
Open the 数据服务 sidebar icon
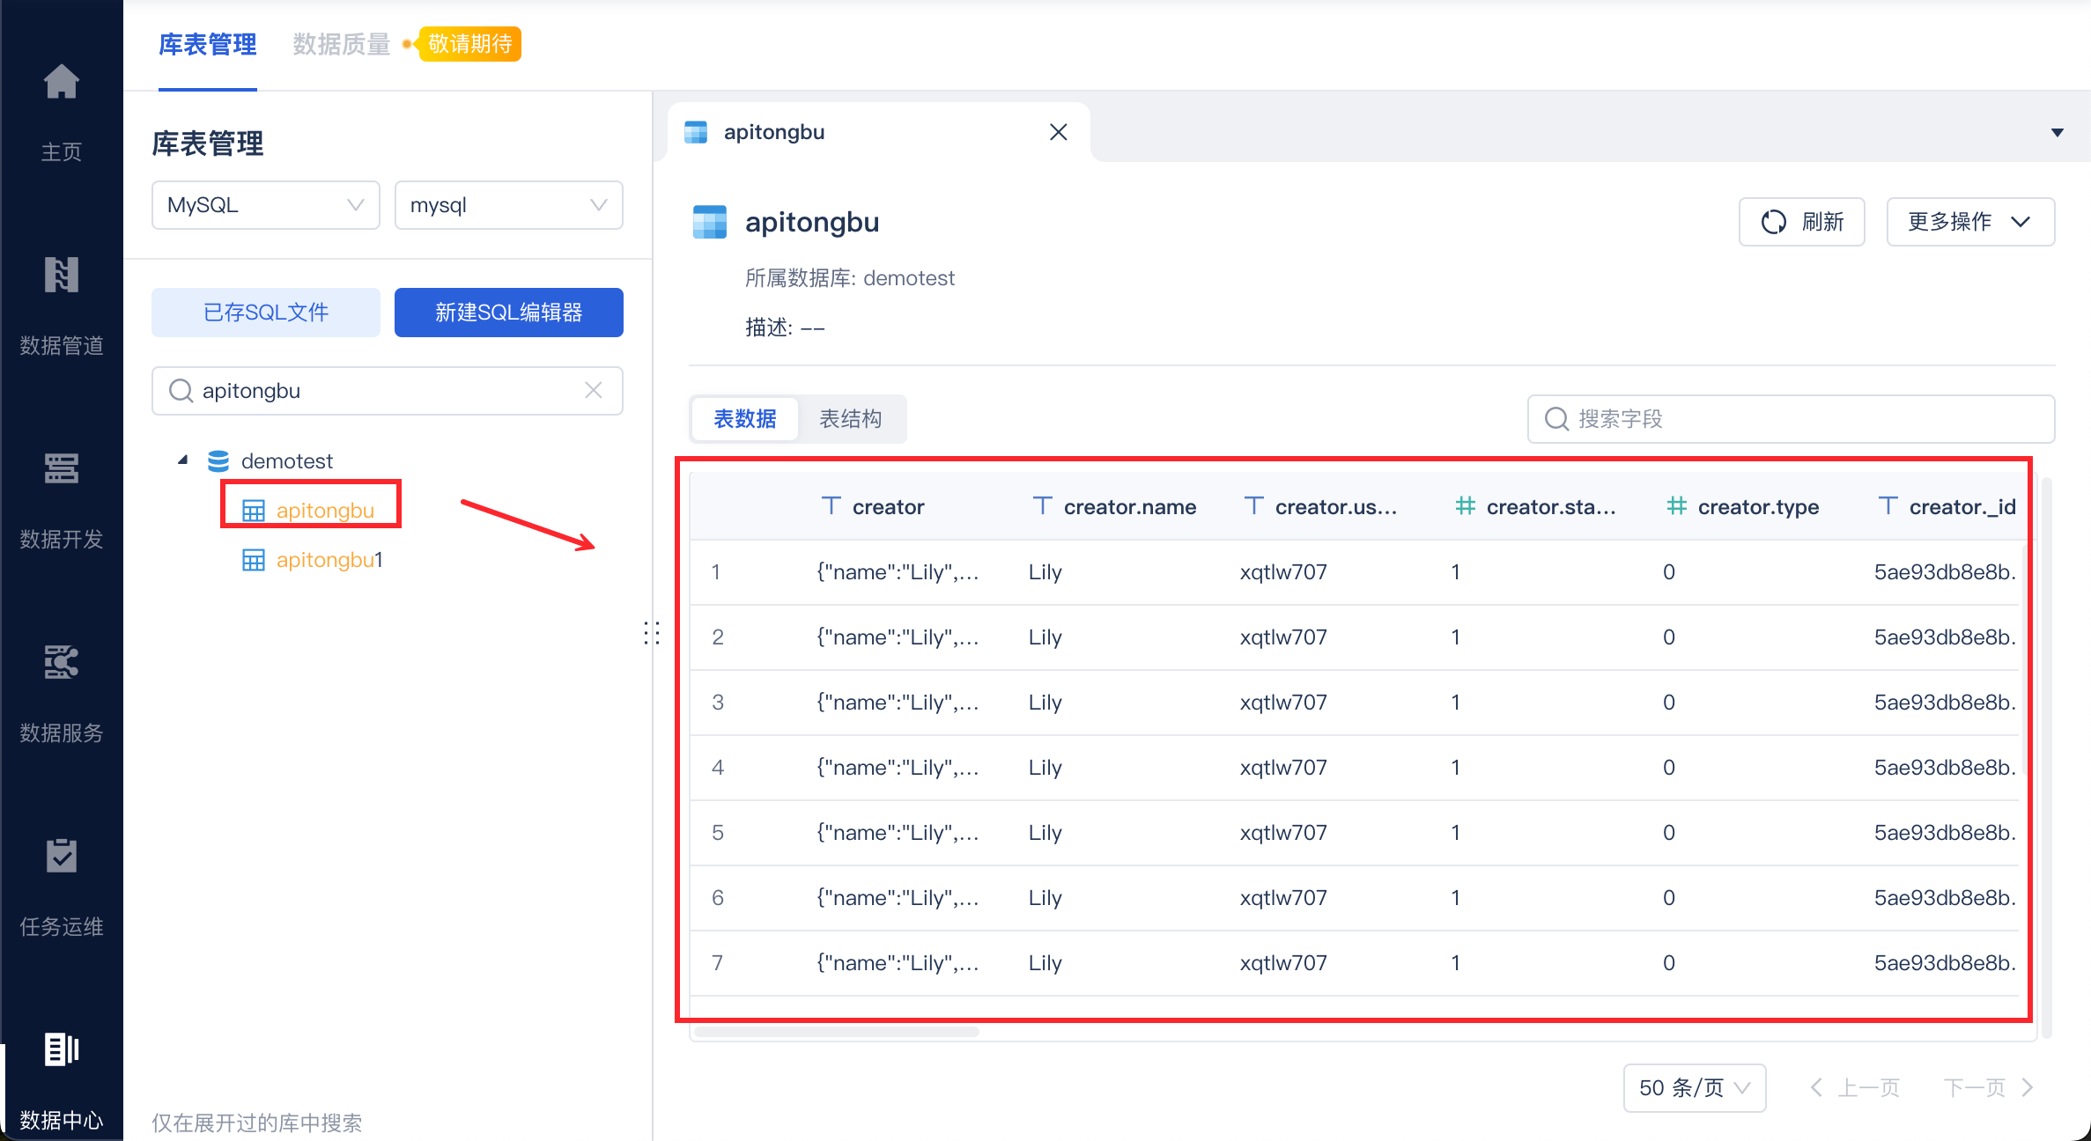tap(61, 663)
